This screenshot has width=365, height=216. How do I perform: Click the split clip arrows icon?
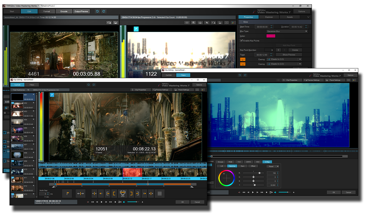pos(80,193)
